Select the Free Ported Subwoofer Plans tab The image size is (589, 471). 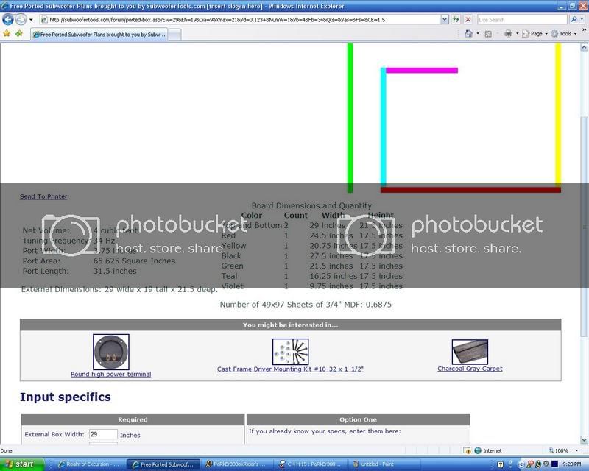click(x=99, y=34)
